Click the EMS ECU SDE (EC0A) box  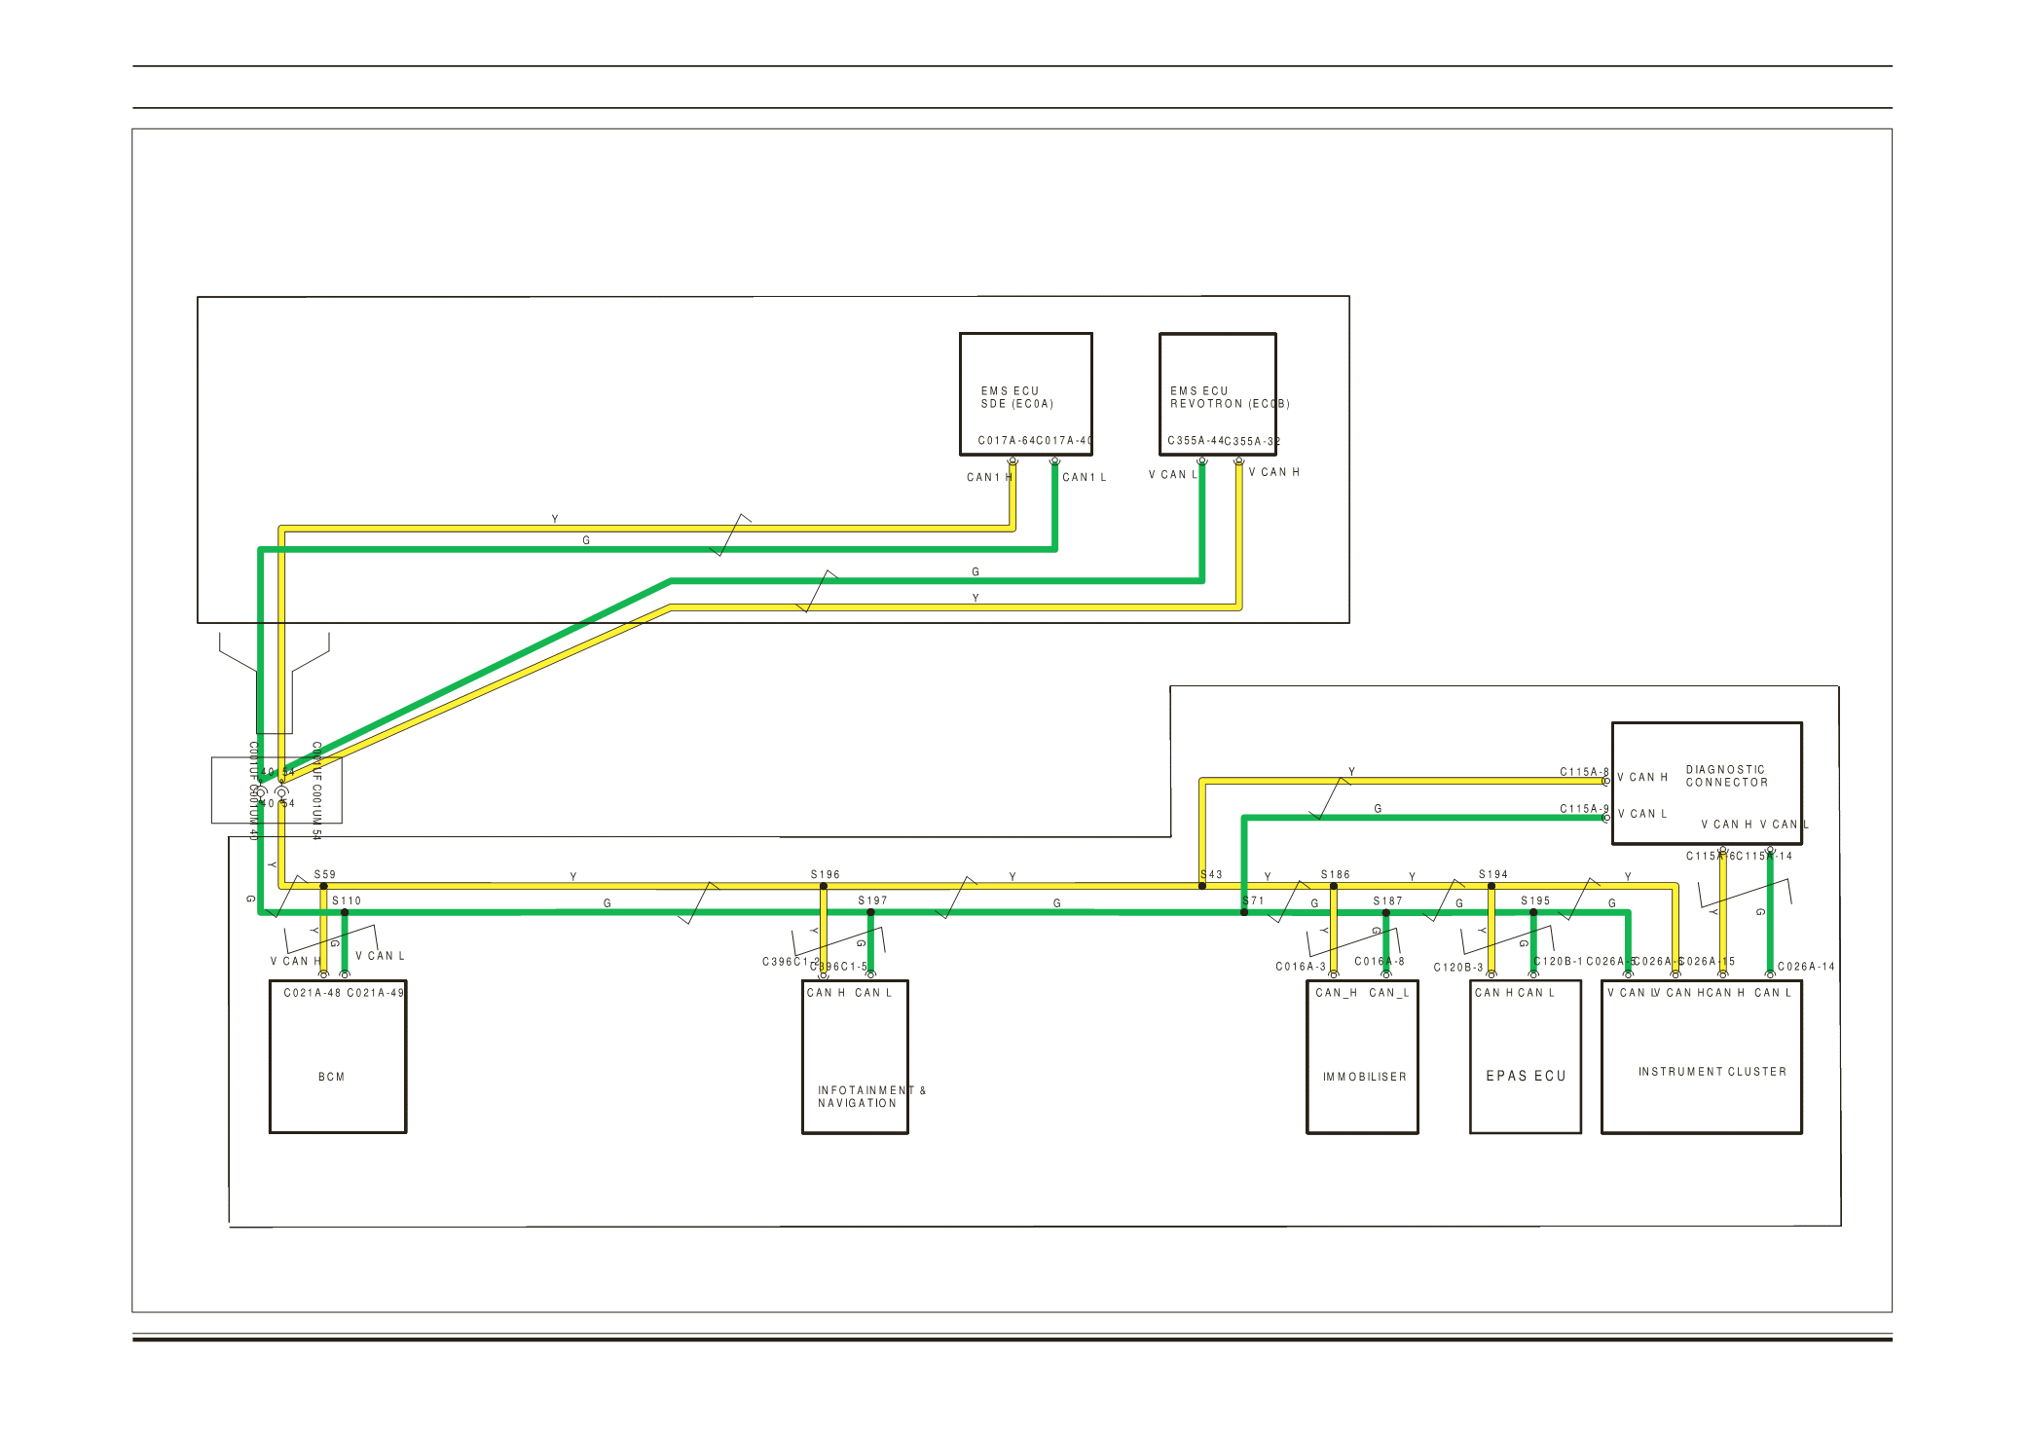(1025, 393)
